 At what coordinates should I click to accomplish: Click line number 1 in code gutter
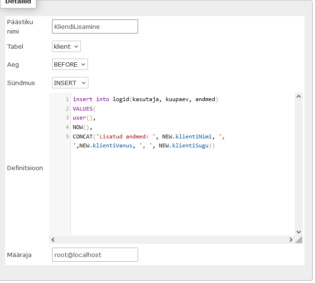pyautogui.click(x=67, y=99)
